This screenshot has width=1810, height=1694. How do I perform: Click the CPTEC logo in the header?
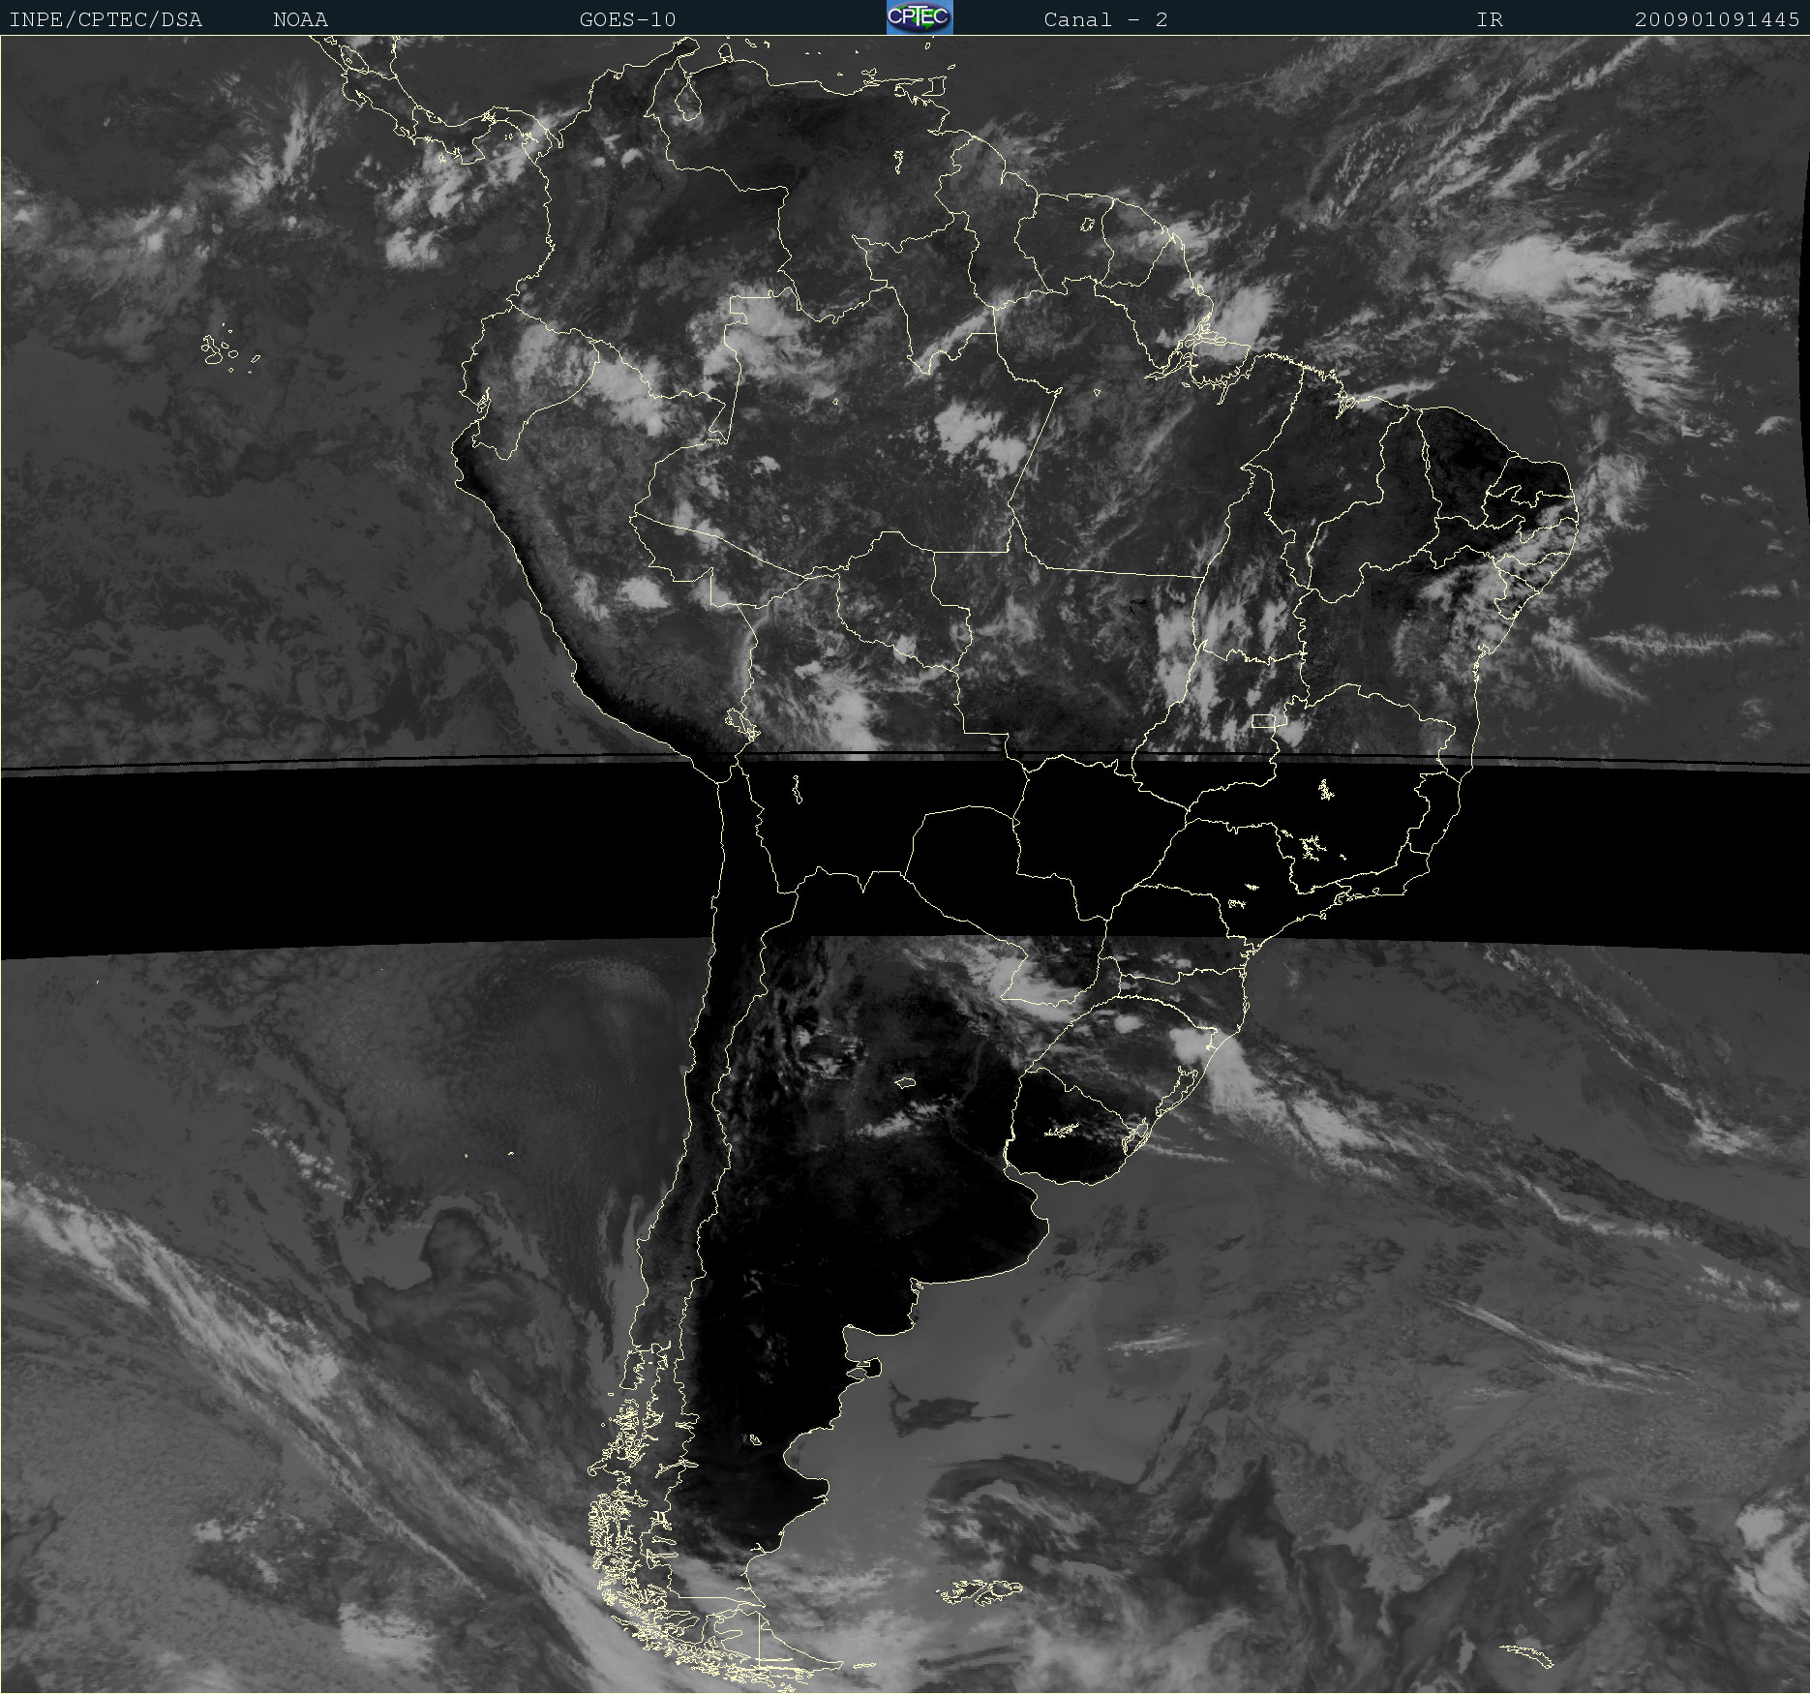[x=920, y=17]
